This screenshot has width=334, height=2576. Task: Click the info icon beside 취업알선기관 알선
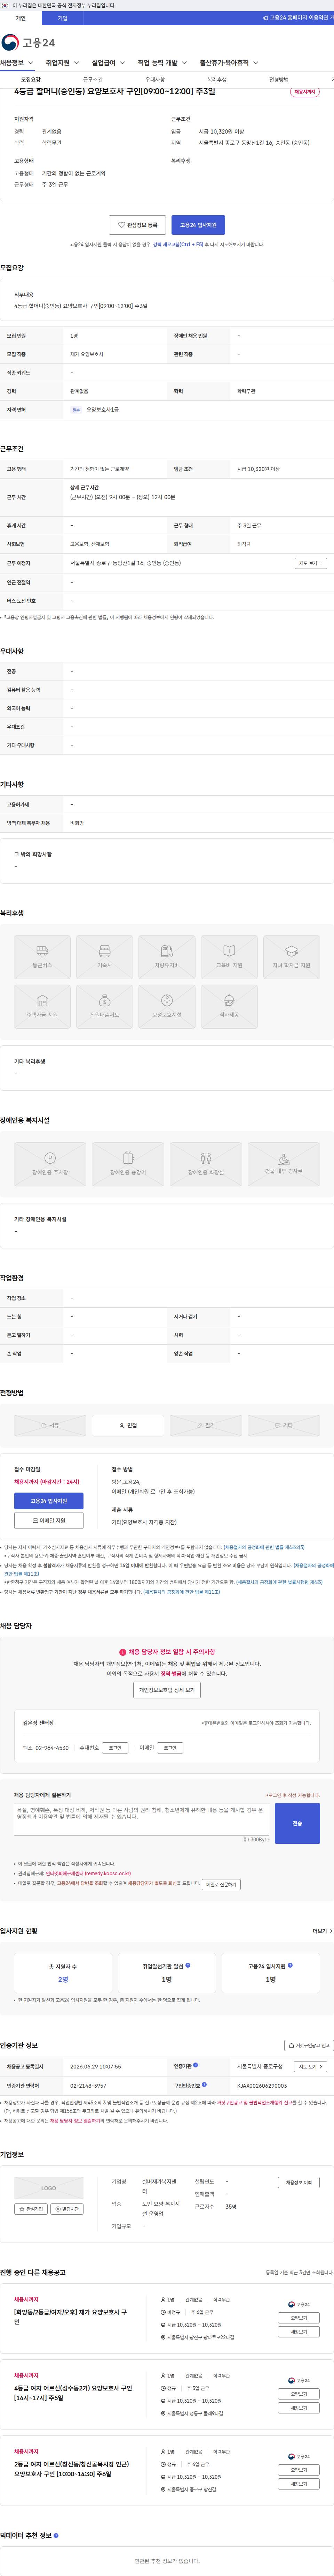click(x=188, y=1965)
